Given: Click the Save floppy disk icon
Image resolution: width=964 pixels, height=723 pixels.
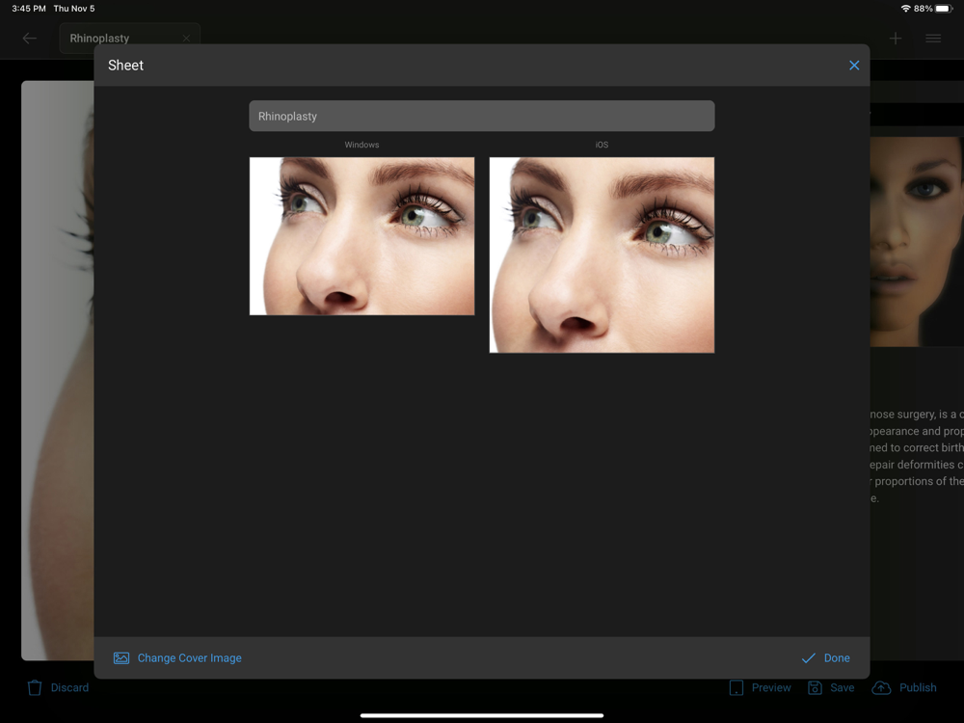Looking at the screenshot, I should coord(815,687).
